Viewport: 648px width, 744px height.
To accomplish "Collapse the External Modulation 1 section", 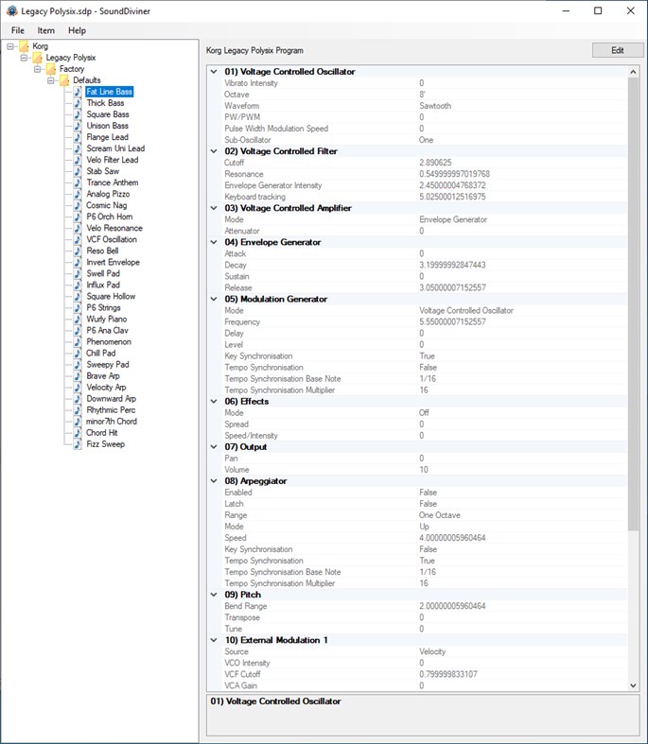I will point(214,640).
